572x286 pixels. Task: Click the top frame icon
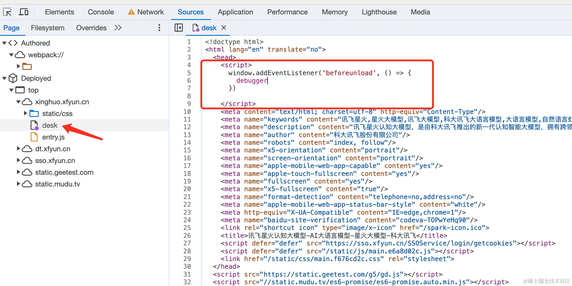click(x=20, y=90)
